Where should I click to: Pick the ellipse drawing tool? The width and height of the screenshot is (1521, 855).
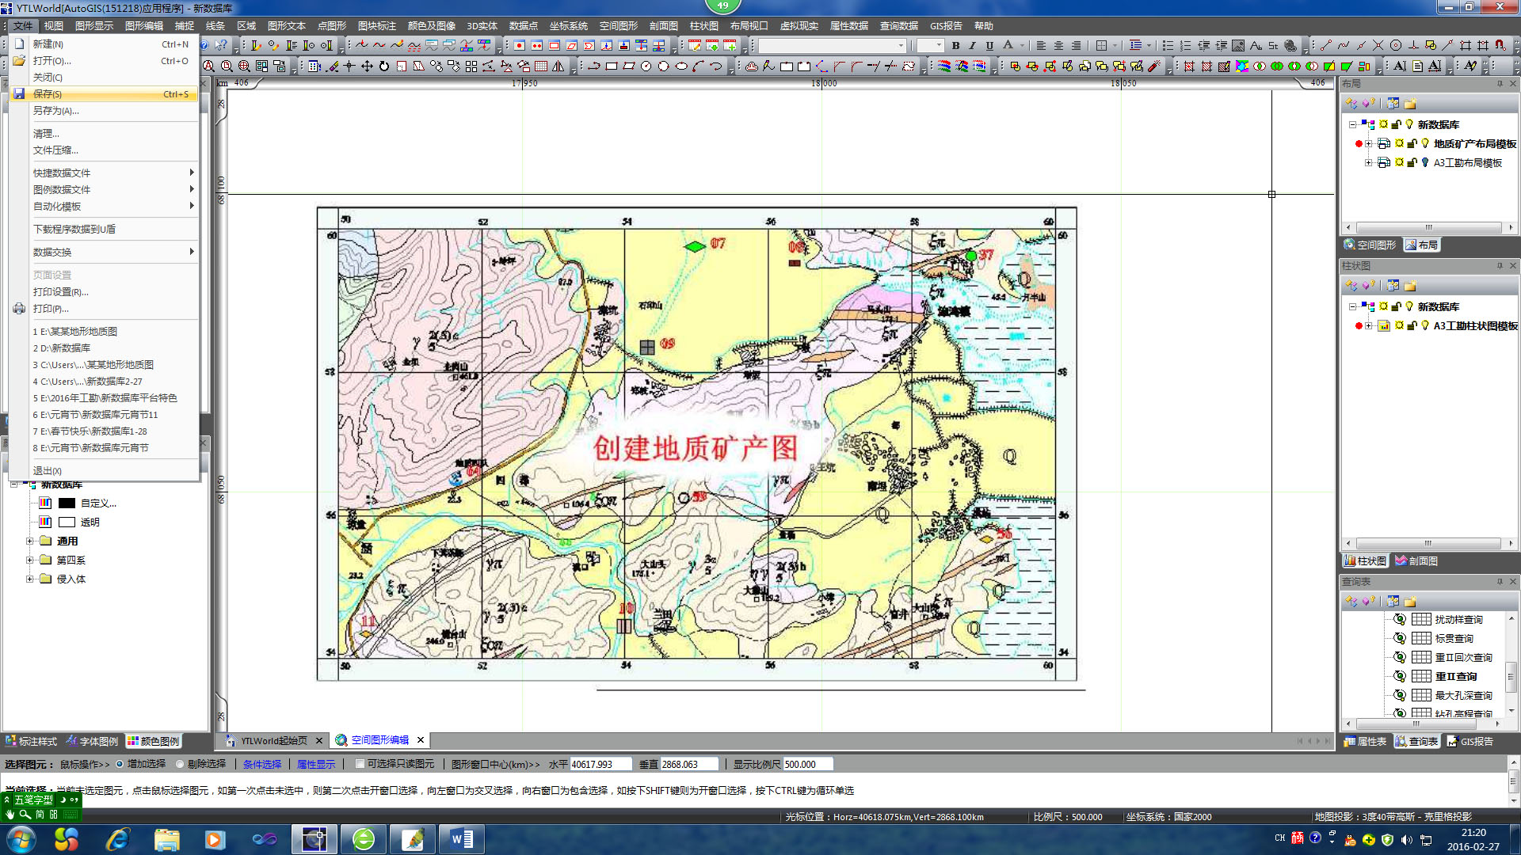tap(681, 66)
